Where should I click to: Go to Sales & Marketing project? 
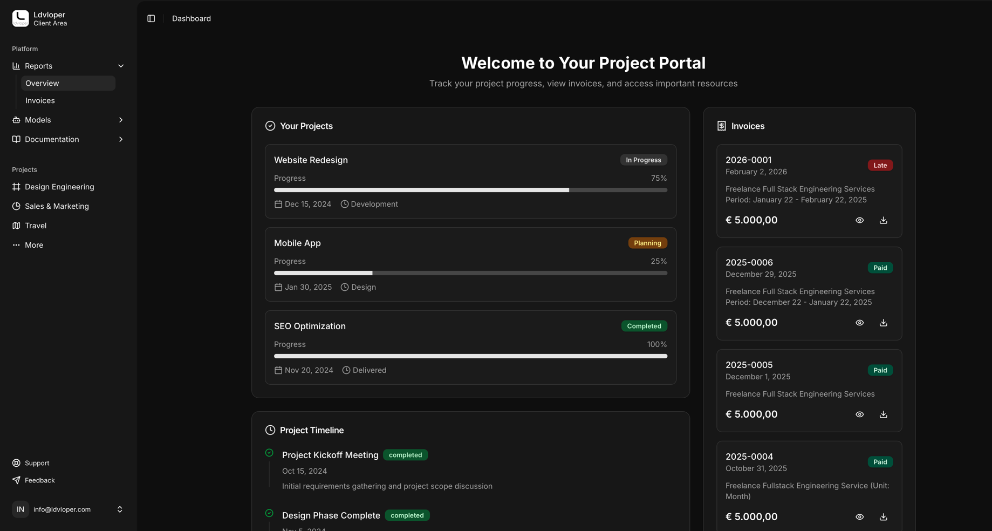click(x=57, y=206)
